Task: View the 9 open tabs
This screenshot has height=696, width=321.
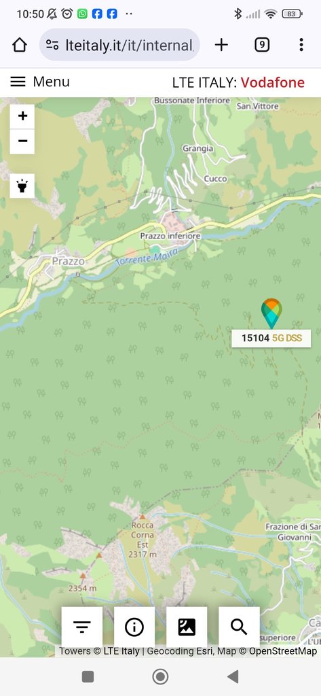Action: coord(262,45)
